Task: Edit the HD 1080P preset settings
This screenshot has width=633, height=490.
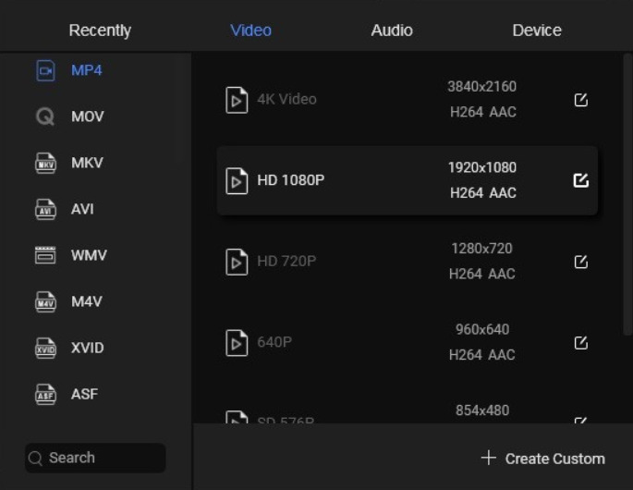Action: (581, 180)
